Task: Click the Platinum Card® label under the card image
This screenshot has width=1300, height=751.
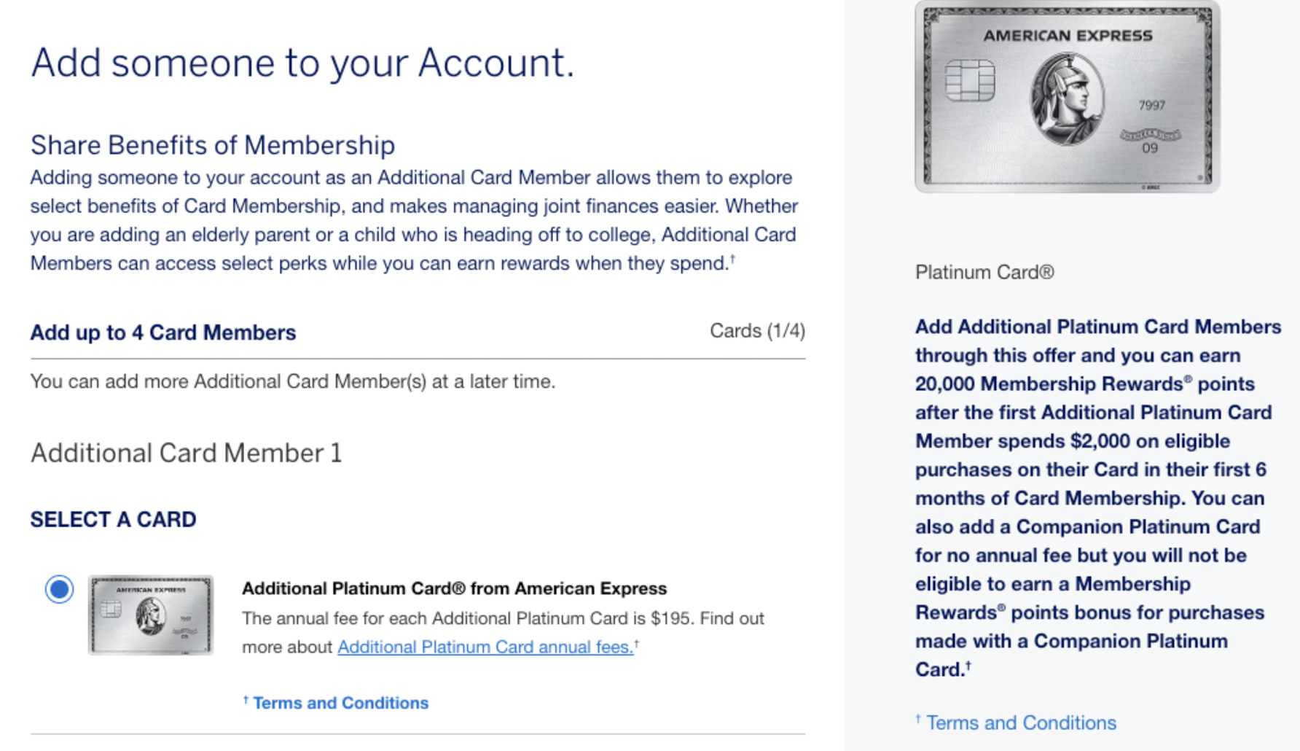Action: [984, 272]
